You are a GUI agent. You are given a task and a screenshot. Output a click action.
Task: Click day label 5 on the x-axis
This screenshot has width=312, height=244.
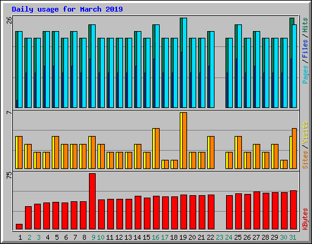[x=57, y=237]
